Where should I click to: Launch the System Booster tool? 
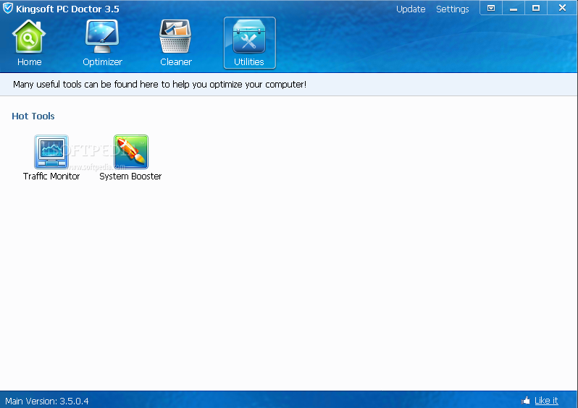(x=130, y=158)
